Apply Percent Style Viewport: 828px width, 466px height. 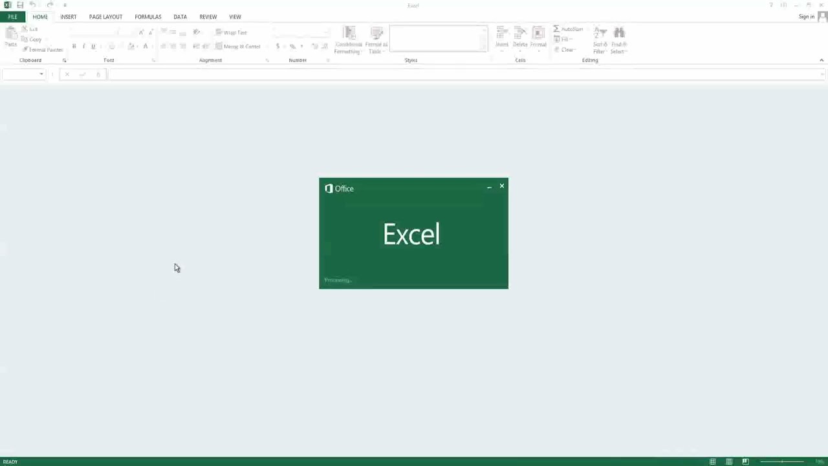(292, 47)
